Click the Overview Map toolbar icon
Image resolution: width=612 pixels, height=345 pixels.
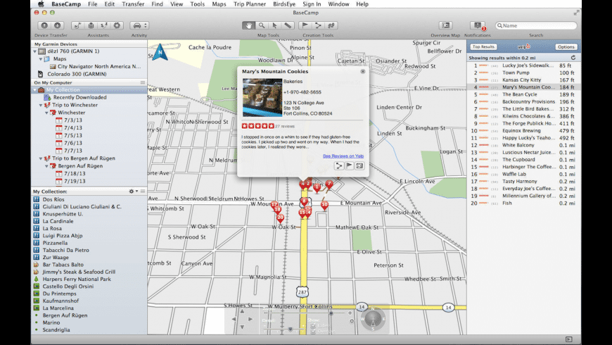click(445, 25)
